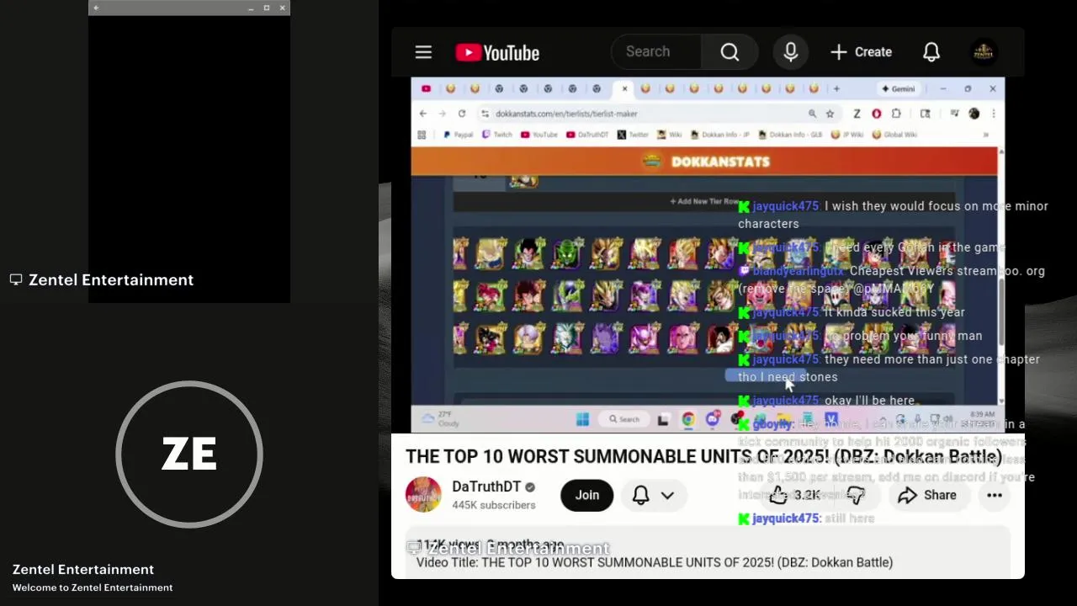Click the magnifier search button
This screenshot has width=1077, height=606.
(x=729, y=52)
